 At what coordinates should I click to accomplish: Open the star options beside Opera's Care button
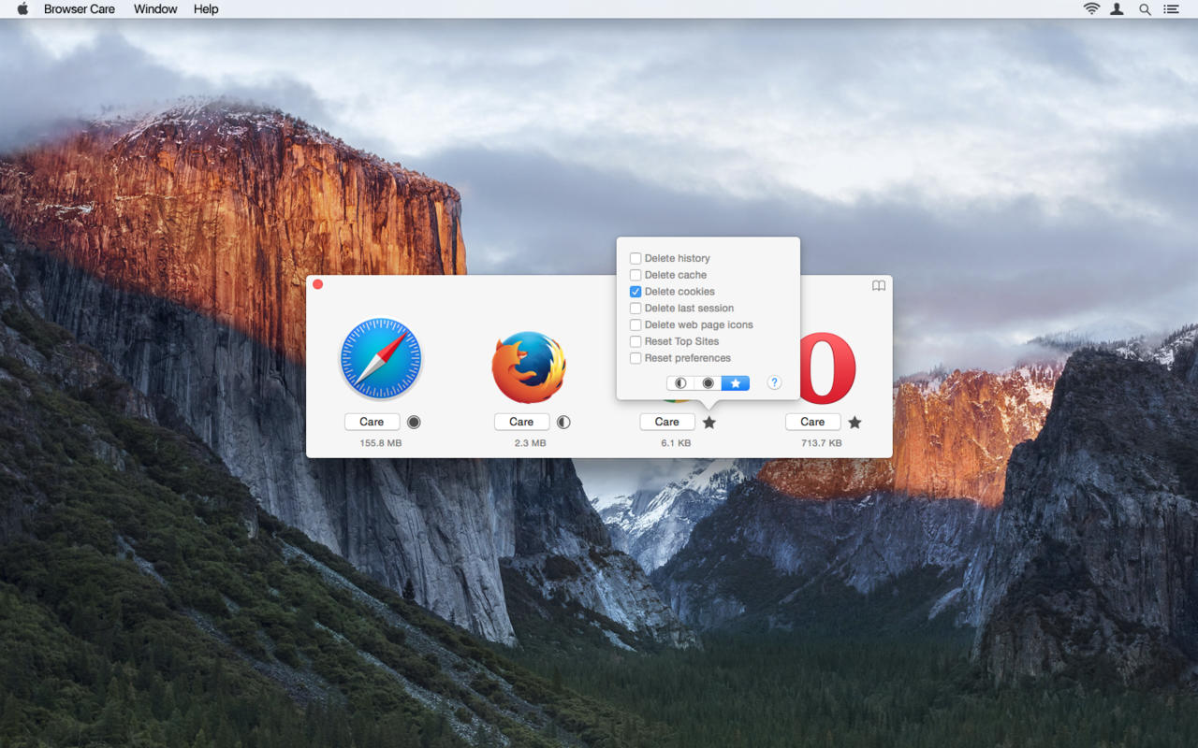(855, 423)
